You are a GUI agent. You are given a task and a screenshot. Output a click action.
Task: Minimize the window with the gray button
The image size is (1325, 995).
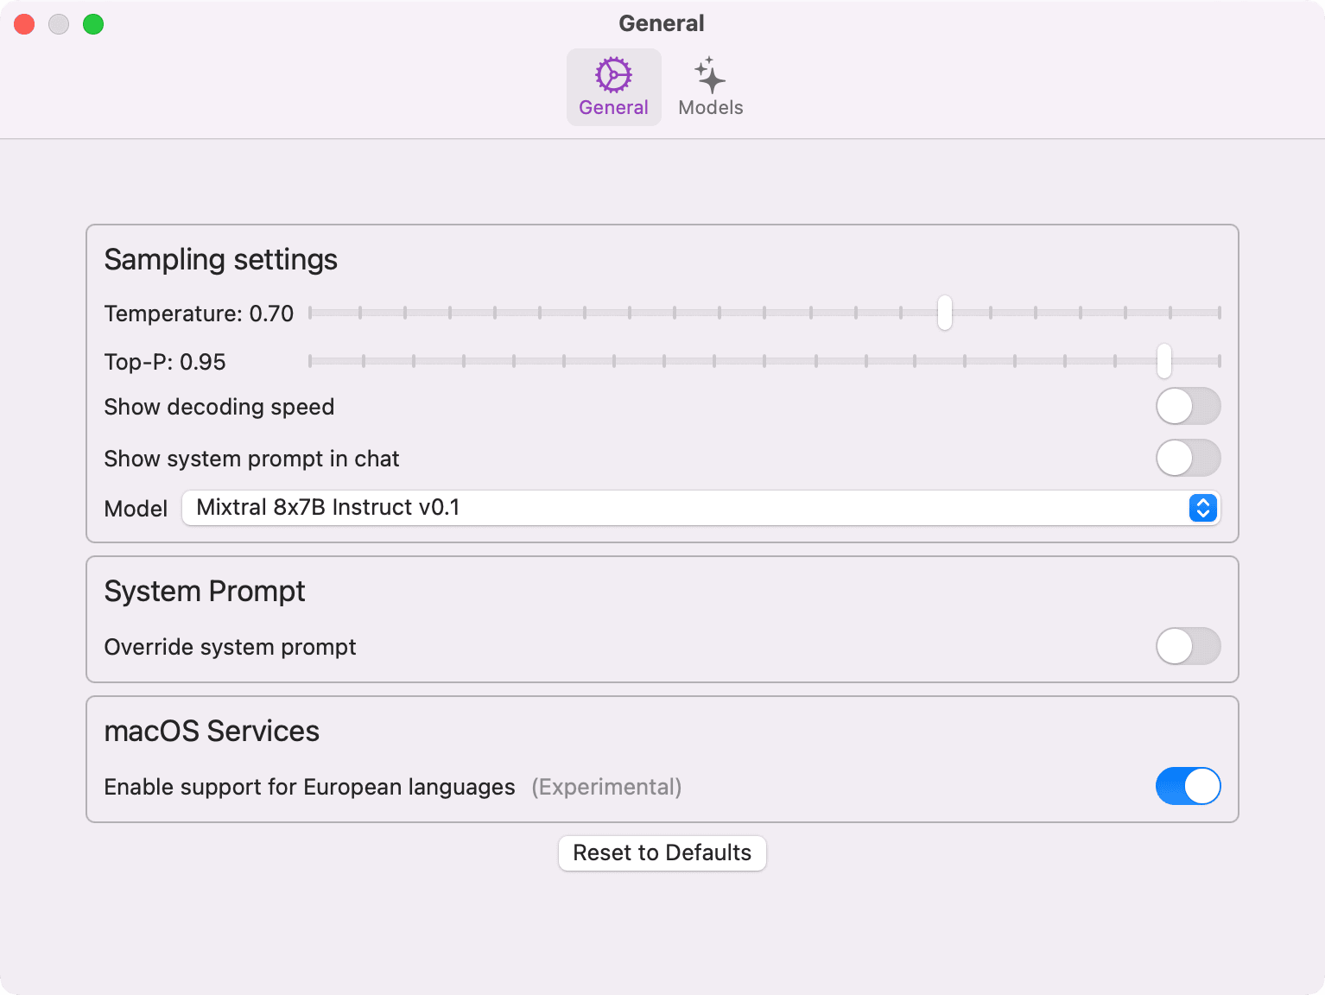59,24
